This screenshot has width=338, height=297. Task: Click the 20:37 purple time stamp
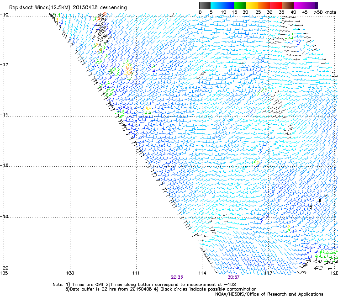click(233, 277)
